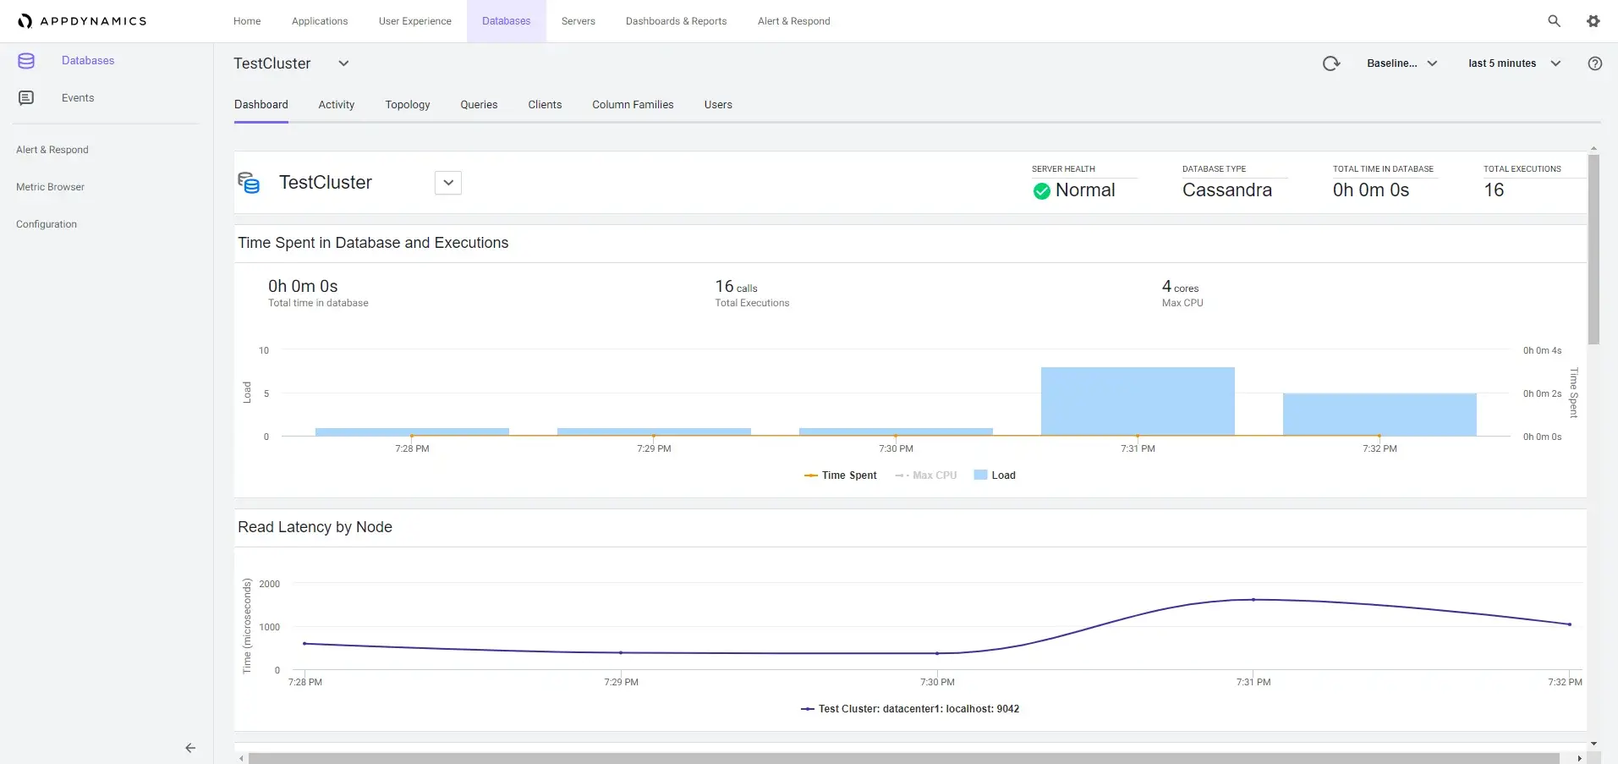The height and width of the screenshot is (764, 1618).
Task: Expand the TestCluster title dropdown chevron
Action: pyautogui.click(x=343, y=63)
